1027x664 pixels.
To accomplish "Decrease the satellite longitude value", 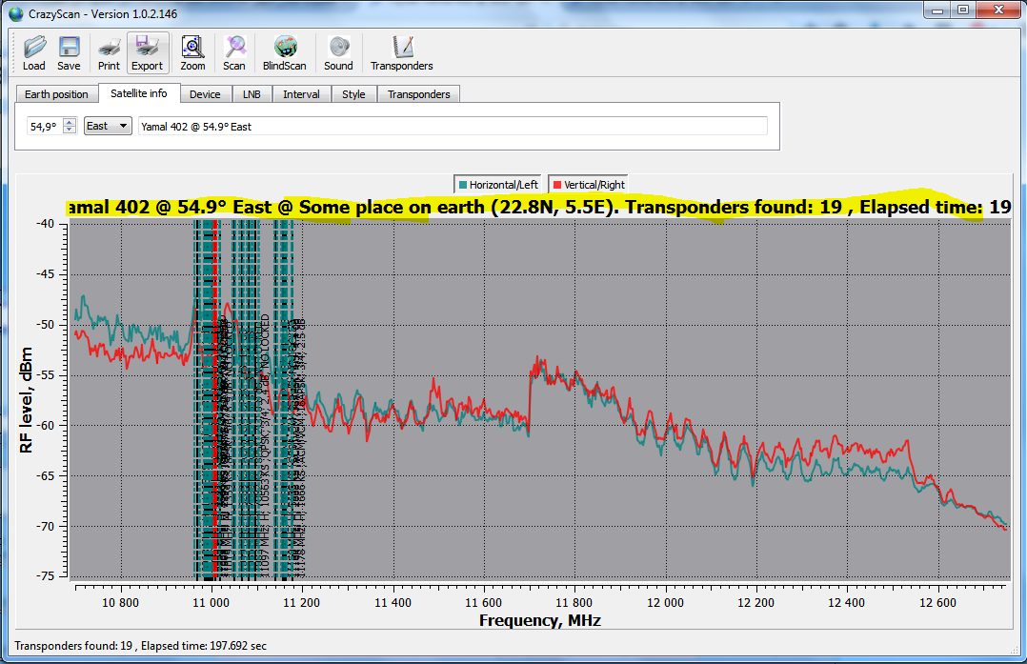I will pyautogui.click(x=69, y=131).
